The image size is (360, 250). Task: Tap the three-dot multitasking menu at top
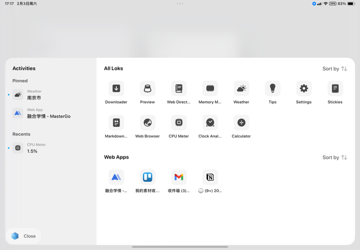(x=180, y=4)
